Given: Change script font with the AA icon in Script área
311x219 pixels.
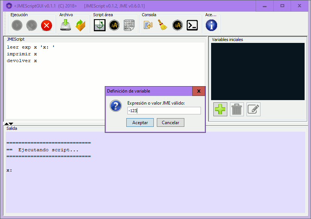Looking at the screenshot, I should point(114,25).
